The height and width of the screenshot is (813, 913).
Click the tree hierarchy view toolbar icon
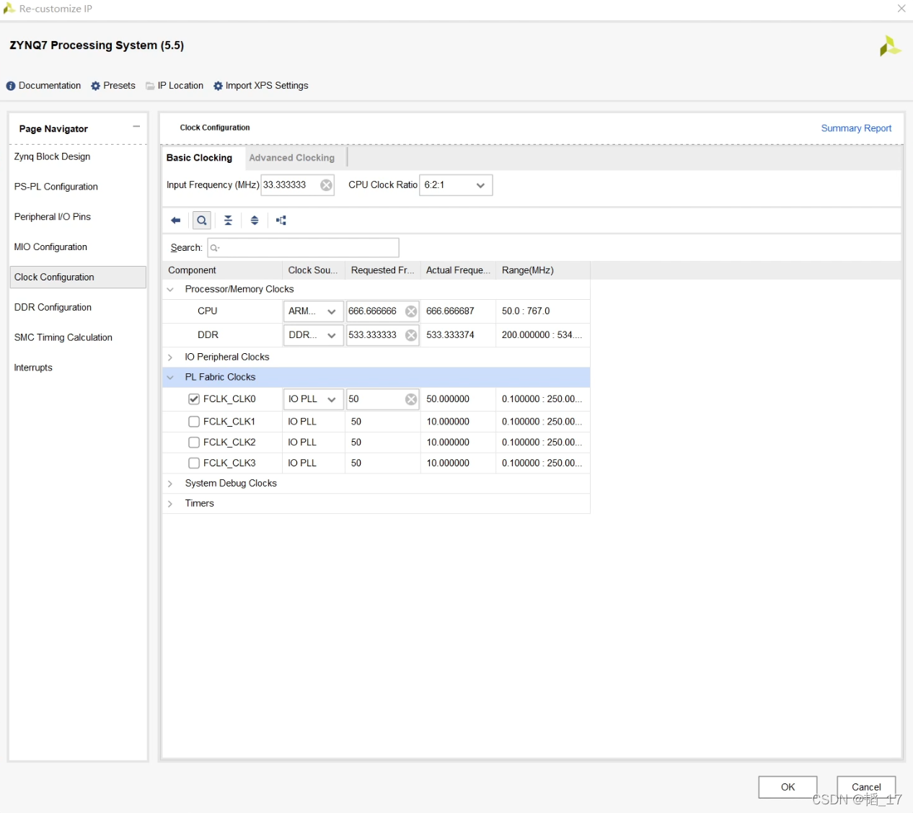[281, 221]
